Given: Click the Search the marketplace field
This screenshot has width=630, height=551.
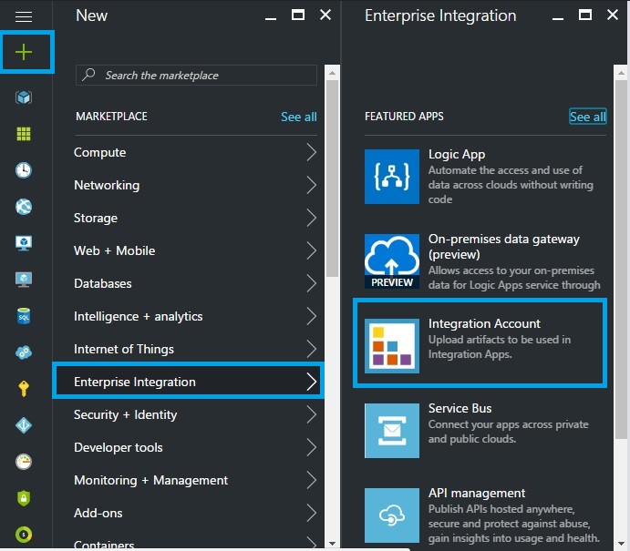Looking at the screenshot, I should [x=196, y=75].
